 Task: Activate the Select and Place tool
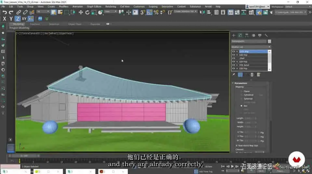(x=100, y=12)
